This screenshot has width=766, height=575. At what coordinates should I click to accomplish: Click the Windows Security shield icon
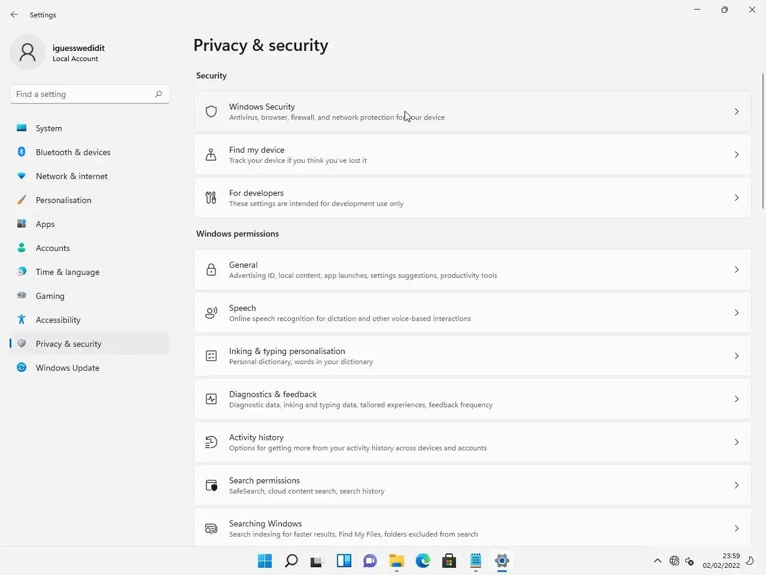coord(211,111)
